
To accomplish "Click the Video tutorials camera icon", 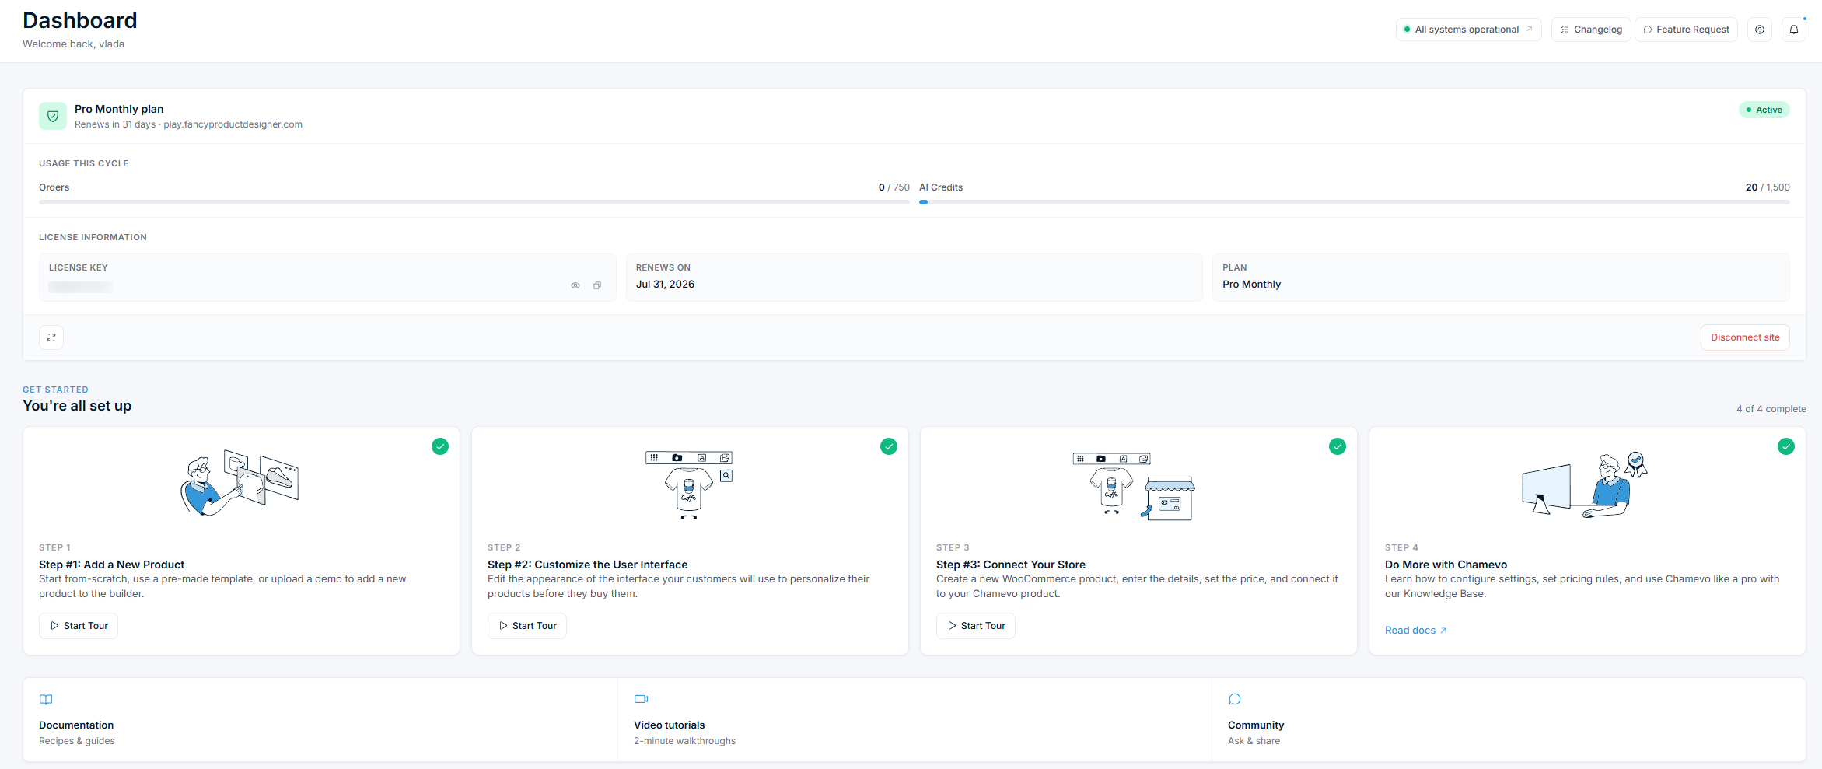I will pos(641,699).
